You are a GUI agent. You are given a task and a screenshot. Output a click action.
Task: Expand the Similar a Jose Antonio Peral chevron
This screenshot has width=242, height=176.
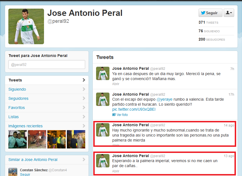[84, 160]
